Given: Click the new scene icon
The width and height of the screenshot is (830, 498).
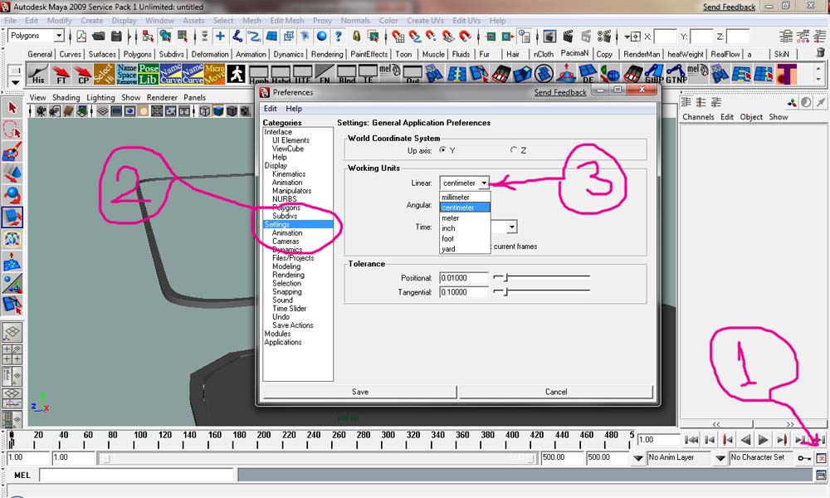Looking at the screenshot, I should (x=81, y=36).
